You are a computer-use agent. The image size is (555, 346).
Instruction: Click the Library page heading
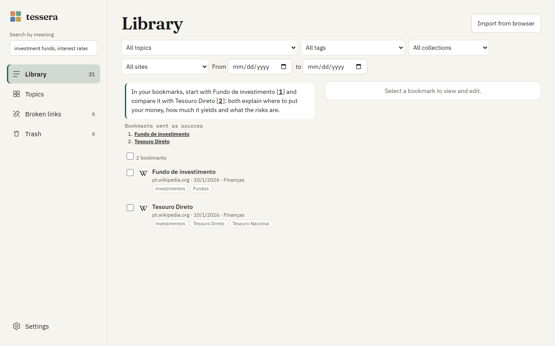tap(152, 23)
